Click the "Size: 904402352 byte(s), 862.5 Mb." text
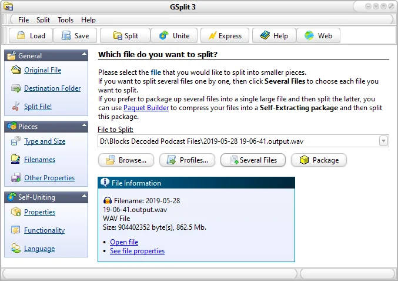The width and height of the screenshot is (398, 281). 155,227
